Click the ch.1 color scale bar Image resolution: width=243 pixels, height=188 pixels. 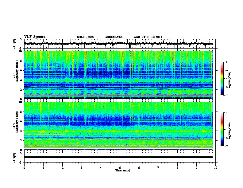[x=222, y=79]
